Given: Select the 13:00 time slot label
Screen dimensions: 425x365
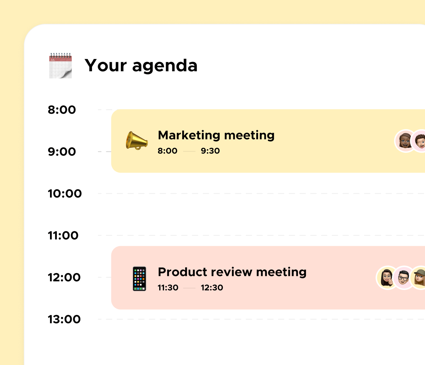Looking at the screenshot, I should tap(64, 319).
